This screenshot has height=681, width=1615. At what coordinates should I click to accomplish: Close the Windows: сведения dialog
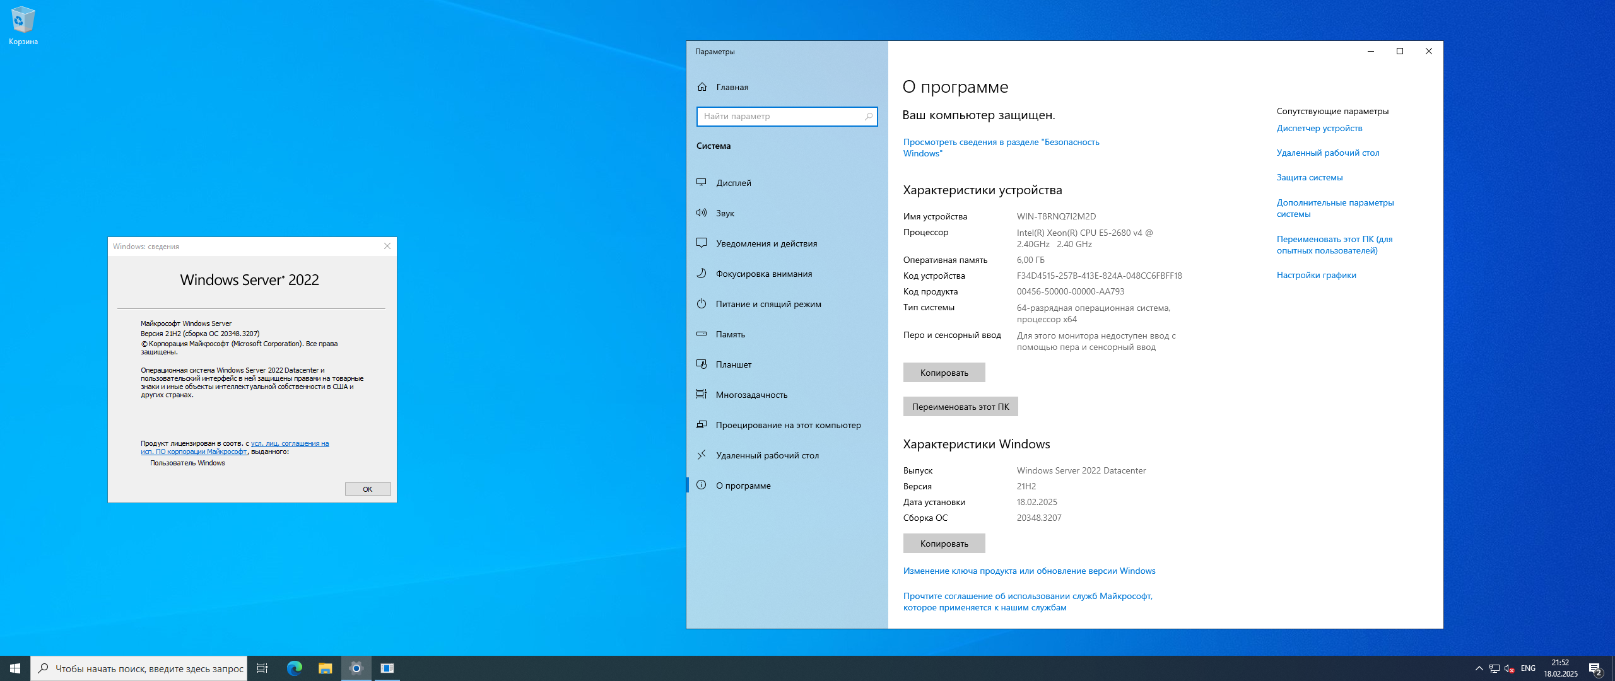pyautogui.click(x=387, y=247)
